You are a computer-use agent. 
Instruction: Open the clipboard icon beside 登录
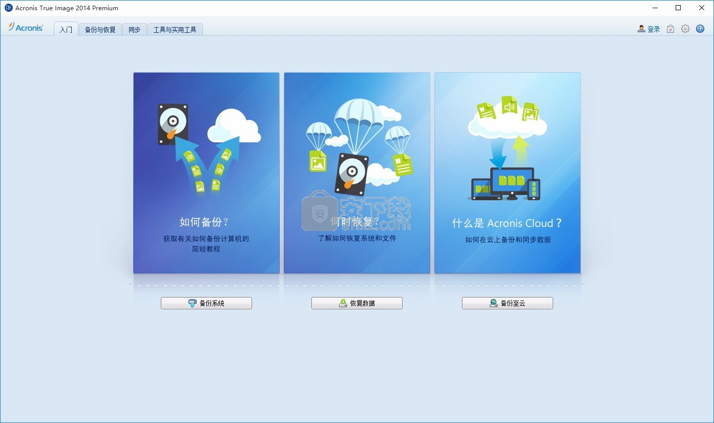click(x=670, y=29)
